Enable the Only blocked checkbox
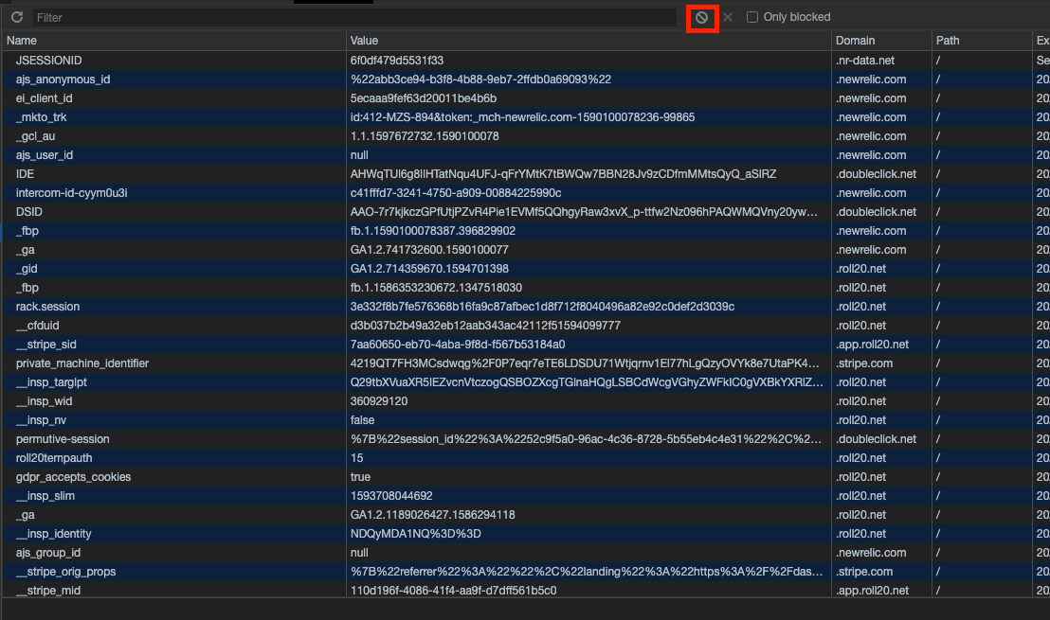This screenshot has height=620, width=1050. pos(752,17)
